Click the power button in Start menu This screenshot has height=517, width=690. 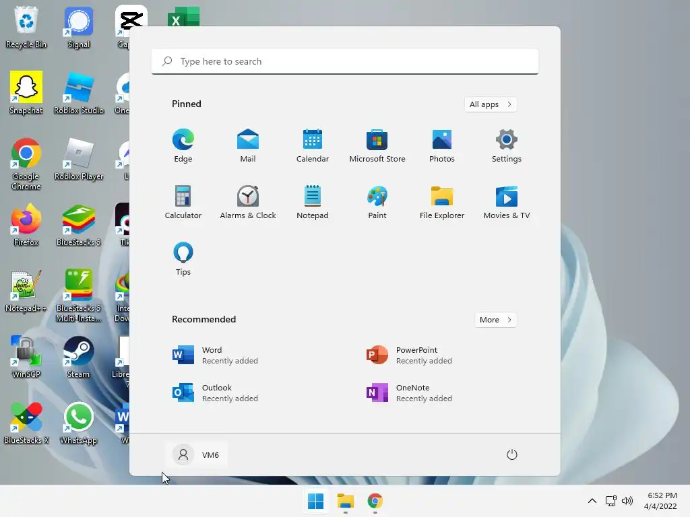pyautogui.click(x=512, y=454)
